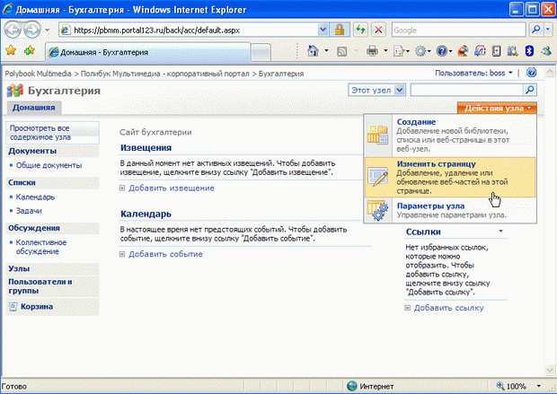Click the Stop loading red X icon

[377, 30]
